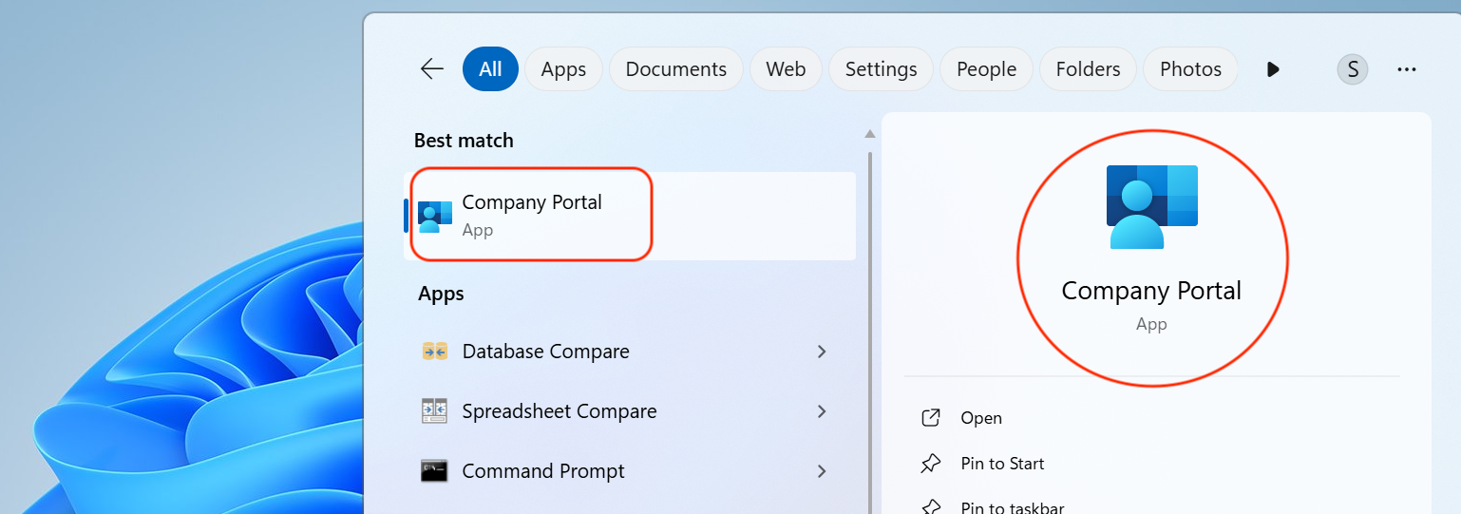This screenshot has width=1461, height=514.
Task: Open the S user account avatar
Action: click(1353, 69)
